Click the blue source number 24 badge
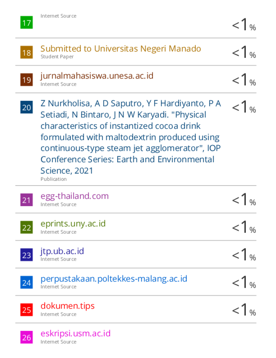 [26, 282]
